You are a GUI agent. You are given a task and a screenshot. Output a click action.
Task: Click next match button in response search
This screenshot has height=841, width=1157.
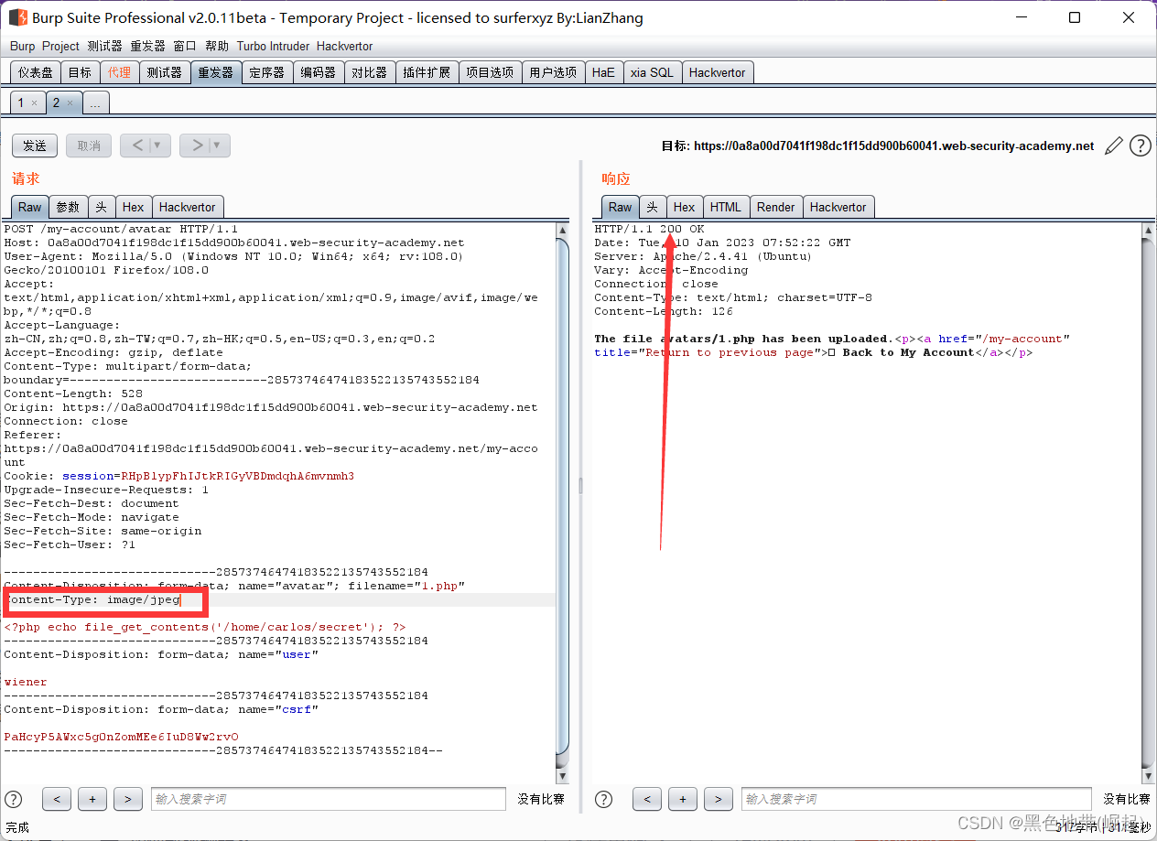pos(718,799)
